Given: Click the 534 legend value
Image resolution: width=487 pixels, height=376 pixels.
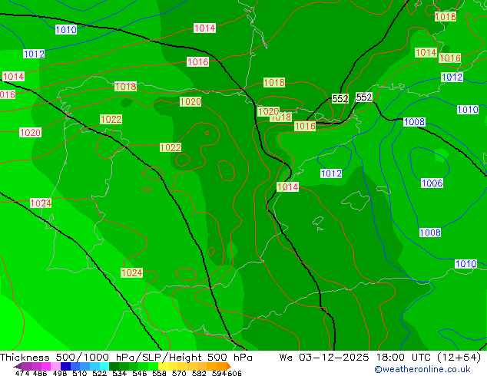Looking at the screenshot, I should pos(119,373).
